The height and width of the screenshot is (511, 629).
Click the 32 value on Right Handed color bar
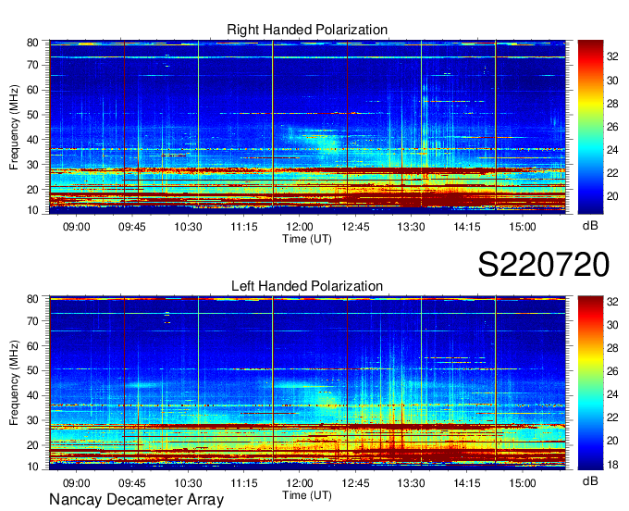[x=612, y=57]
